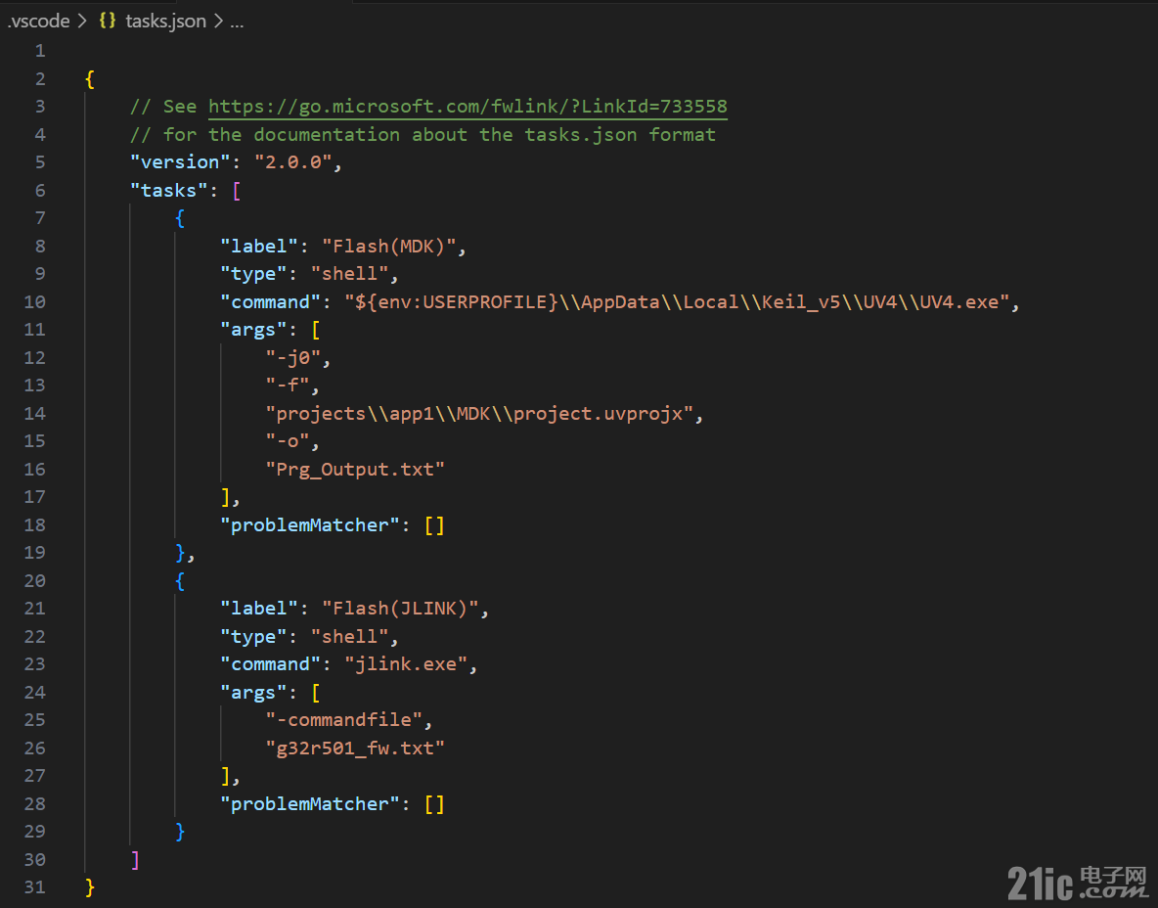This screenshot has width=1158, height=908.
Task: Click the "g32r501_fw.txt" argument
Action: (355, 748)
